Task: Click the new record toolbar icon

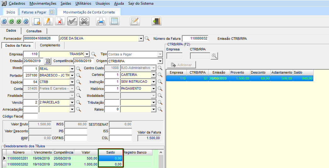Action: (x=37, y=21)
